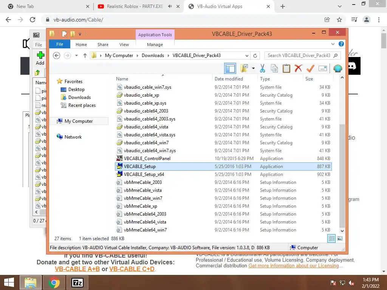Mute the YouTube tab via speaker icon
This screenshot has height=290, width=387.
[170, 6]
